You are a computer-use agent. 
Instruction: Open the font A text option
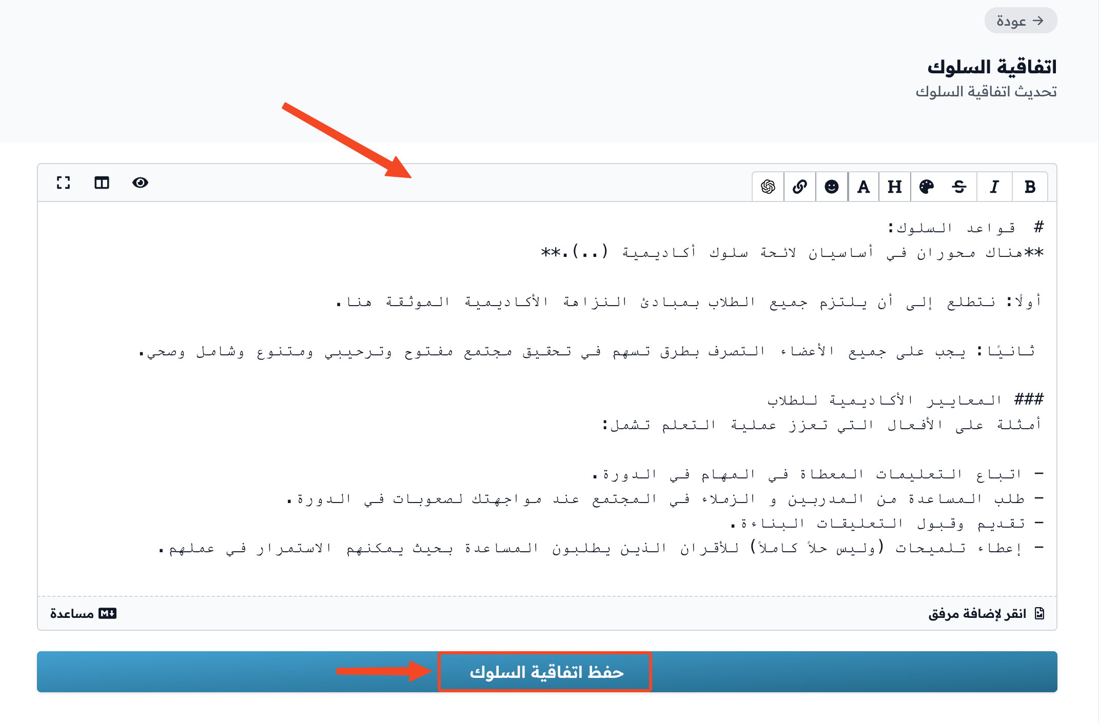click(x=863, y=187)
